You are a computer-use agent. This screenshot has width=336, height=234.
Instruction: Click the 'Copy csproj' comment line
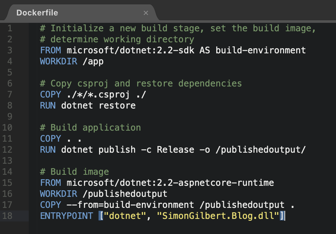click(x=141, y=84)
